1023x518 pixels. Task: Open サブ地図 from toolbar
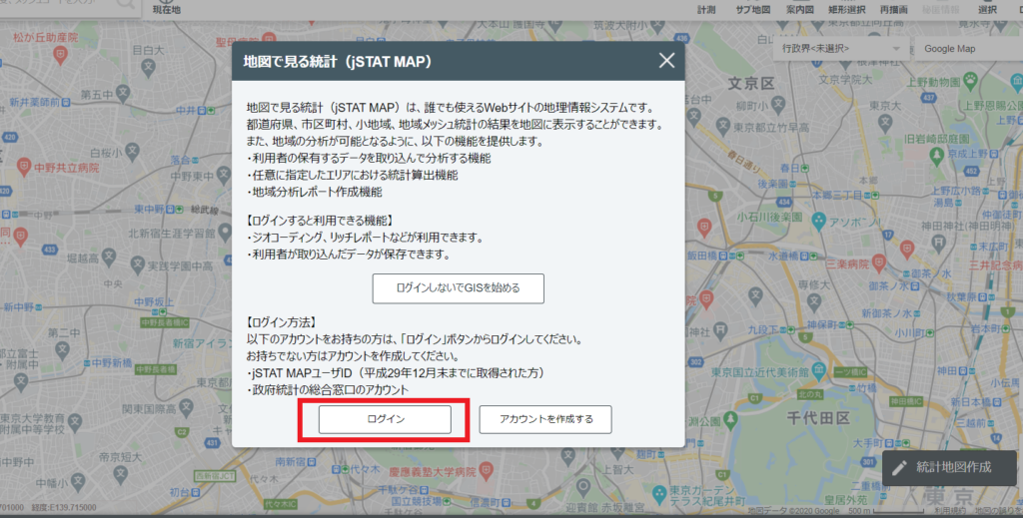tap(753, 9)
